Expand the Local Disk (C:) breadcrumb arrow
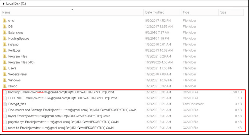The width and height of the screenshot is (249, 135). 4,4
